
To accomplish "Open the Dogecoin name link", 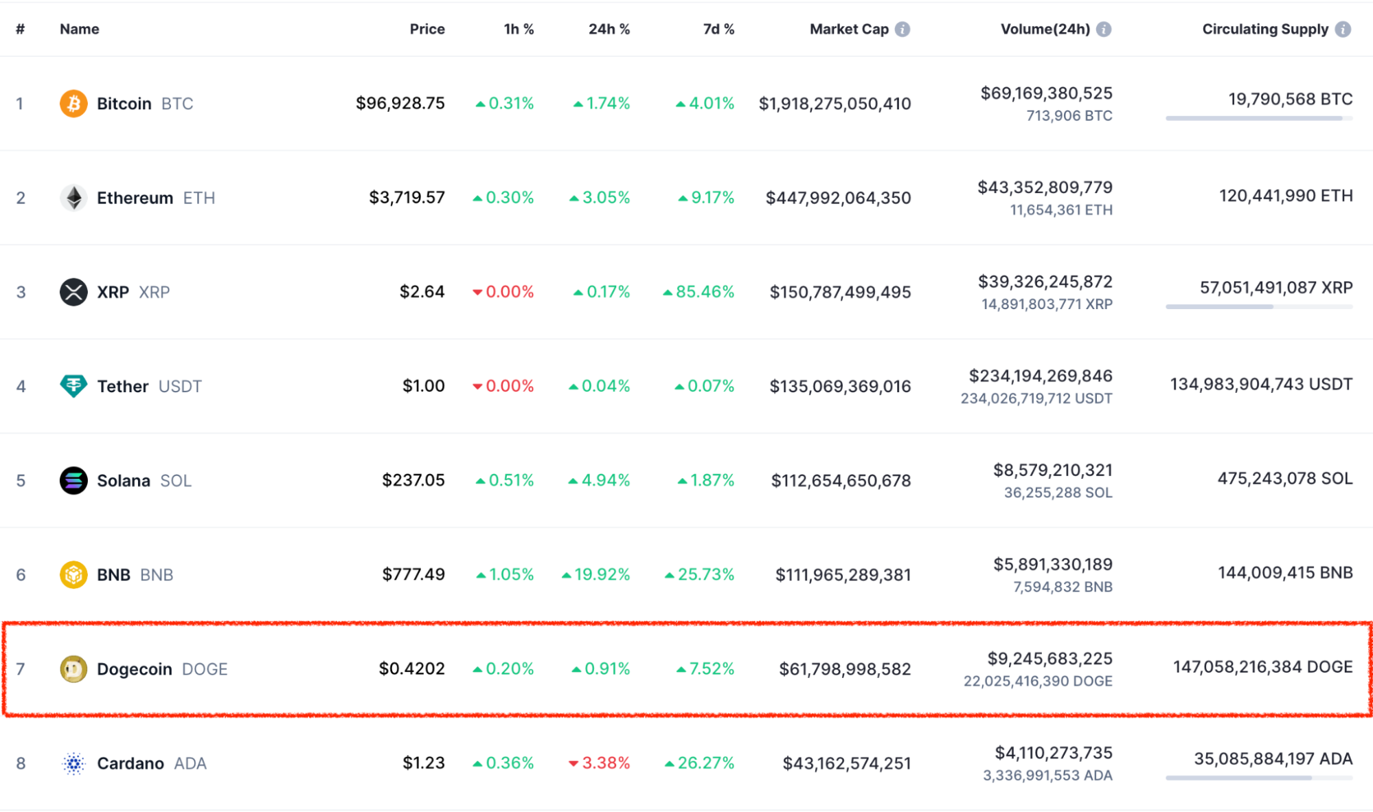I will click(x=135, y=669).
